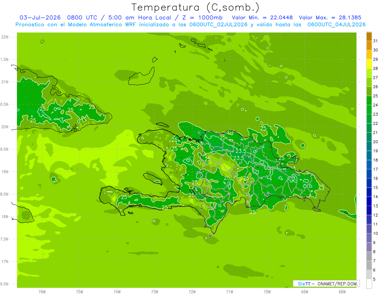Screen dimensions: 384x296
Task: Click the green colorbar segment between 24 and 25
Action: pos(369,101)
